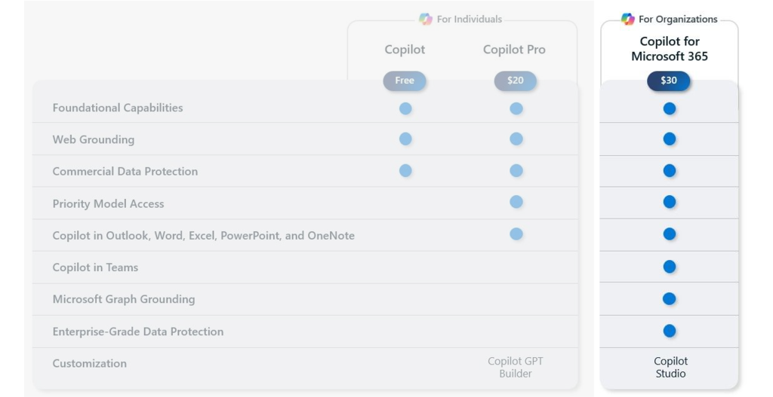Viewport: 773px width, 397px height.
Task: Click Enterprise-Grade Data Protection dot for Microsoft 365
Action: click(670, 331)
